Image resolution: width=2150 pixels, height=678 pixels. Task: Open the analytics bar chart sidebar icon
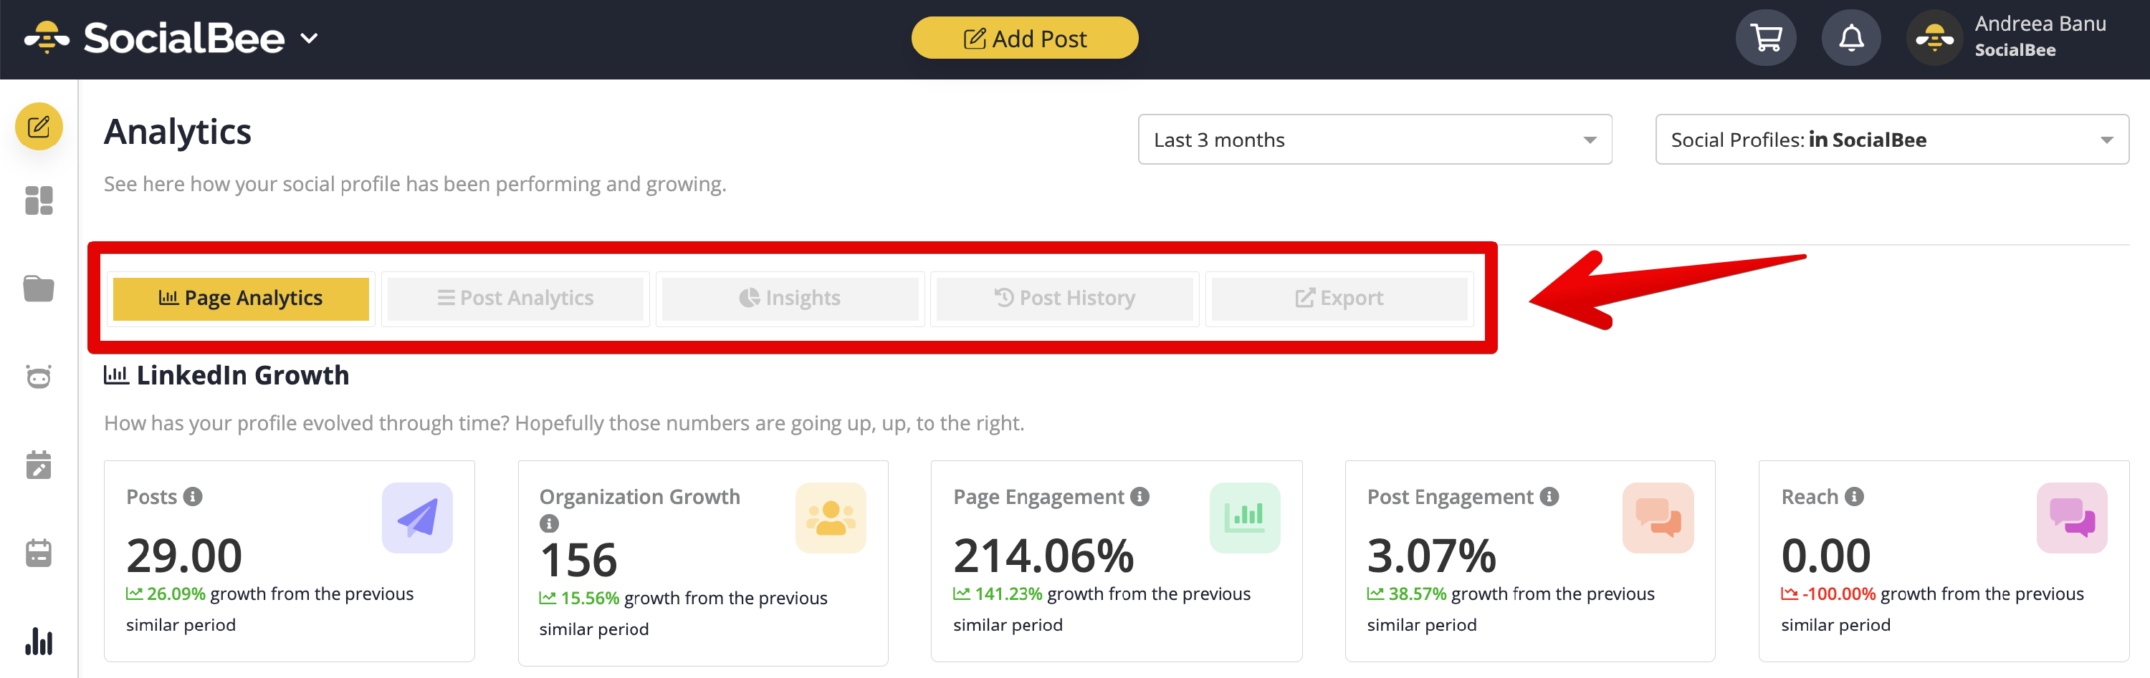pyautogui.click(x=39, y=641)
